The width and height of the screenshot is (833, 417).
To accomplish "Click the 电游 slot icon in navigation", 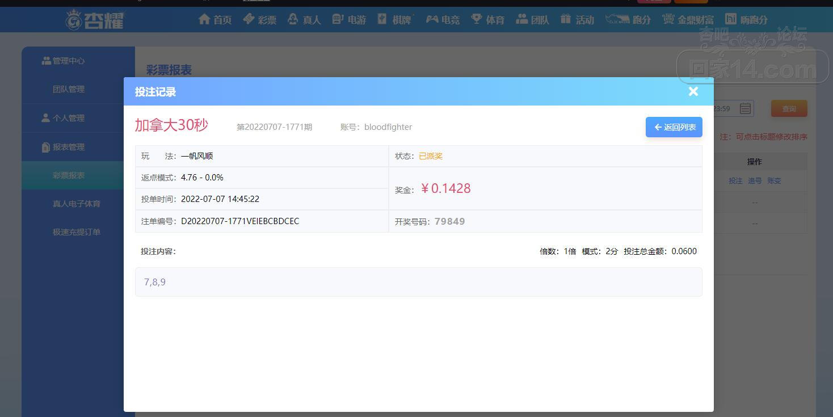I will click(x=338, y=19).
